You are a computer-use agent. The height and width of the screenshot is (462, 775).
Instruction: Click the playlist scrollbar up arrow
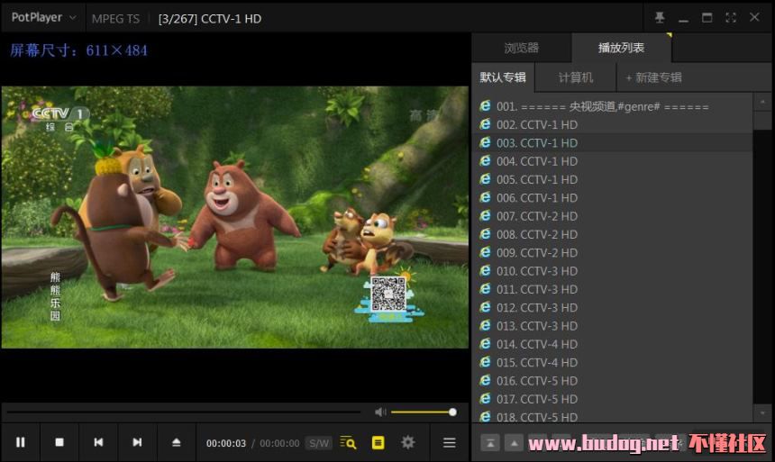[762, 103]
